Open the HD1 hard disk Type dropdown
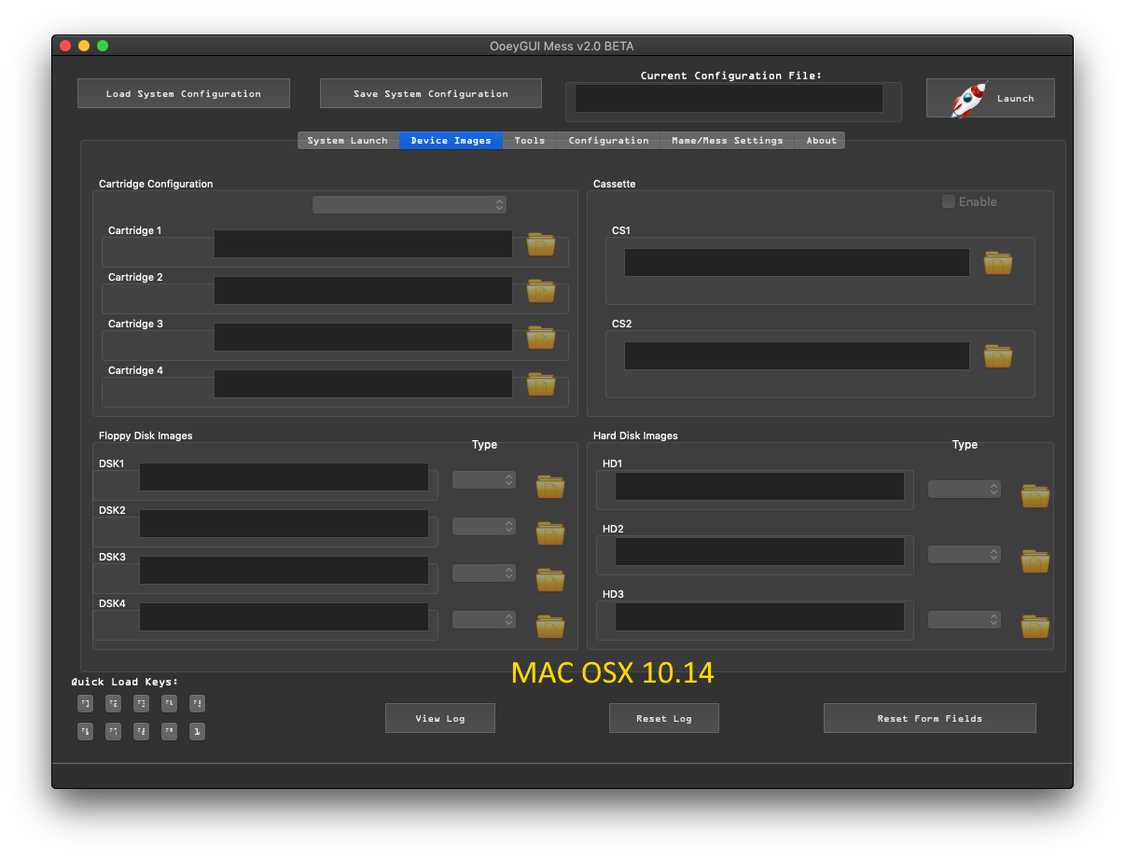Viewport: 1125px width, 857px height. coord(964,489)
